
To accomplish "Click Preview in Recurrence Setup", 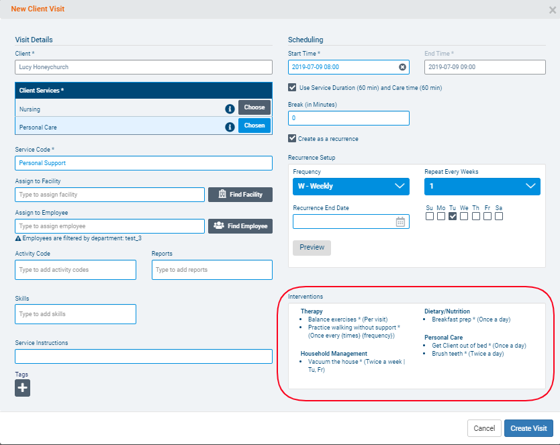I will pyautogui.click(x=312, y=248).
